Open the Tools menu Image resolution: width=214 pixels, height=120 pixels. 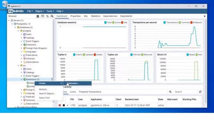[x=50, y=11]
